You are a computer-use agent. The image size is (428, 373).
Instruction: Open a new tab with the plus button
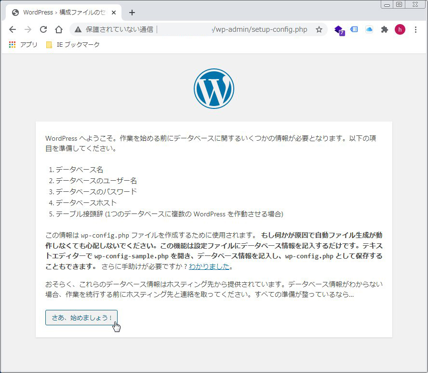[132, 13]
